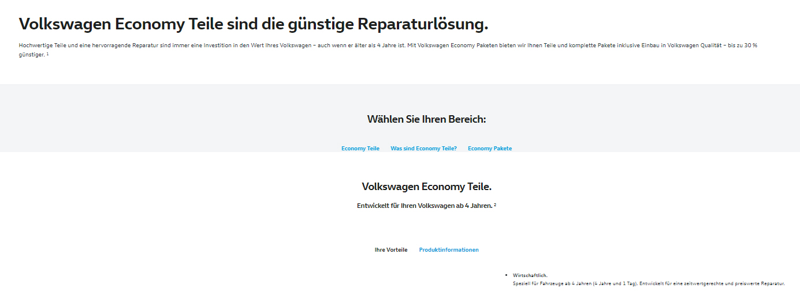Click the 'Volkswagen Economy Teile.' section heading
The width and height of the screenshot is (800, 292).
(426, 187)
